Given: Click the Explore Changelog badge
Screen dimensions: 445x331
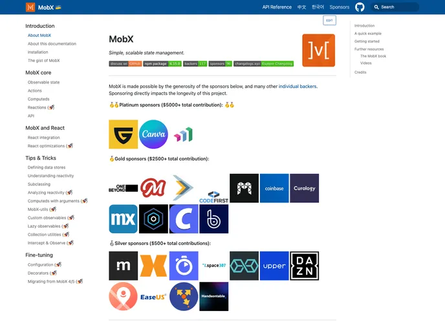Looking at the screenshot, I should [263, 63].
